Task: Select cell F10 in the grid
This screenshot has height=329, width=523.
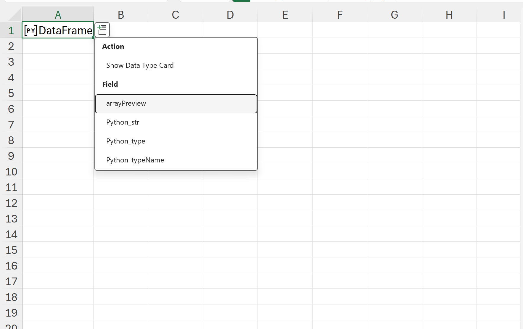Action: [339, 172]
